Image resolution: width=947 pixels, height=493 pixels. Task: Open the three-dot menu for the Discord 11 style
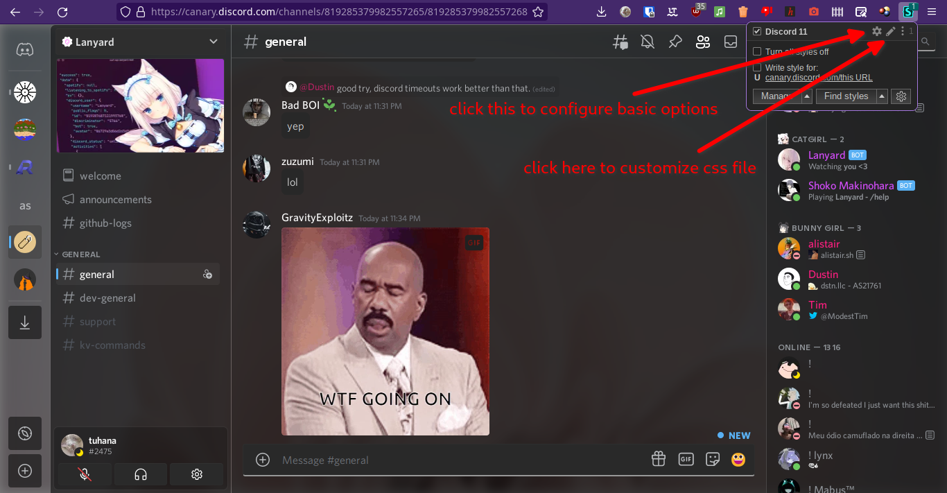pos(903,31)
